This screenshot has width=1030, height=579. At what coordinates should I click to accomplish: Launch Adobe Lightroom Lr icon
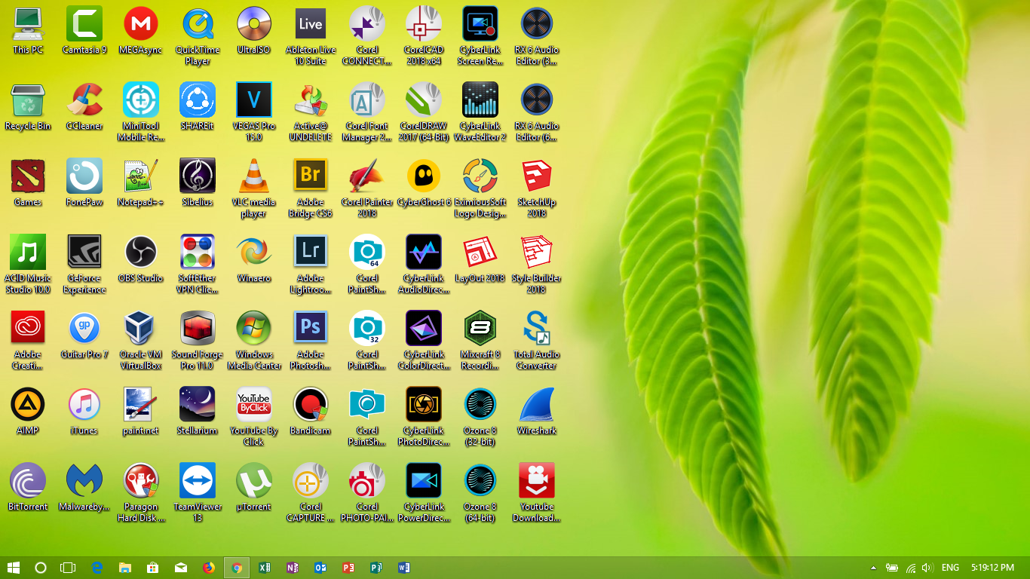pyautogui.click(x=311, y=252)
